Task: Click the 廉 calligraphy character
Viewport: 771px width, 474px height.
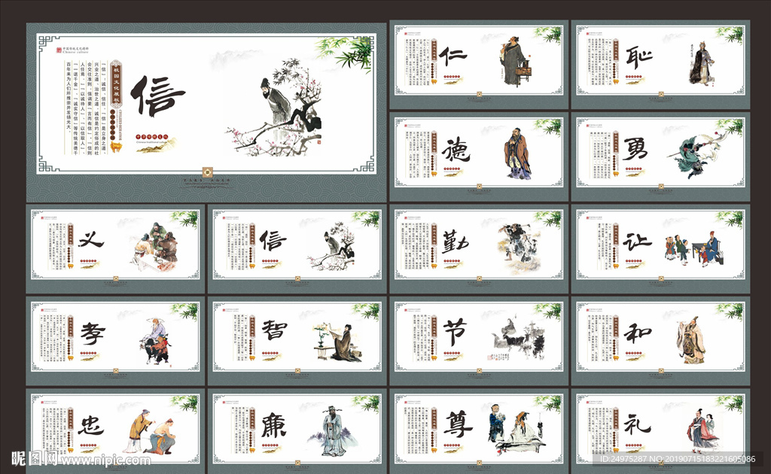Action: pyautogui.click(x=273, y=425)
